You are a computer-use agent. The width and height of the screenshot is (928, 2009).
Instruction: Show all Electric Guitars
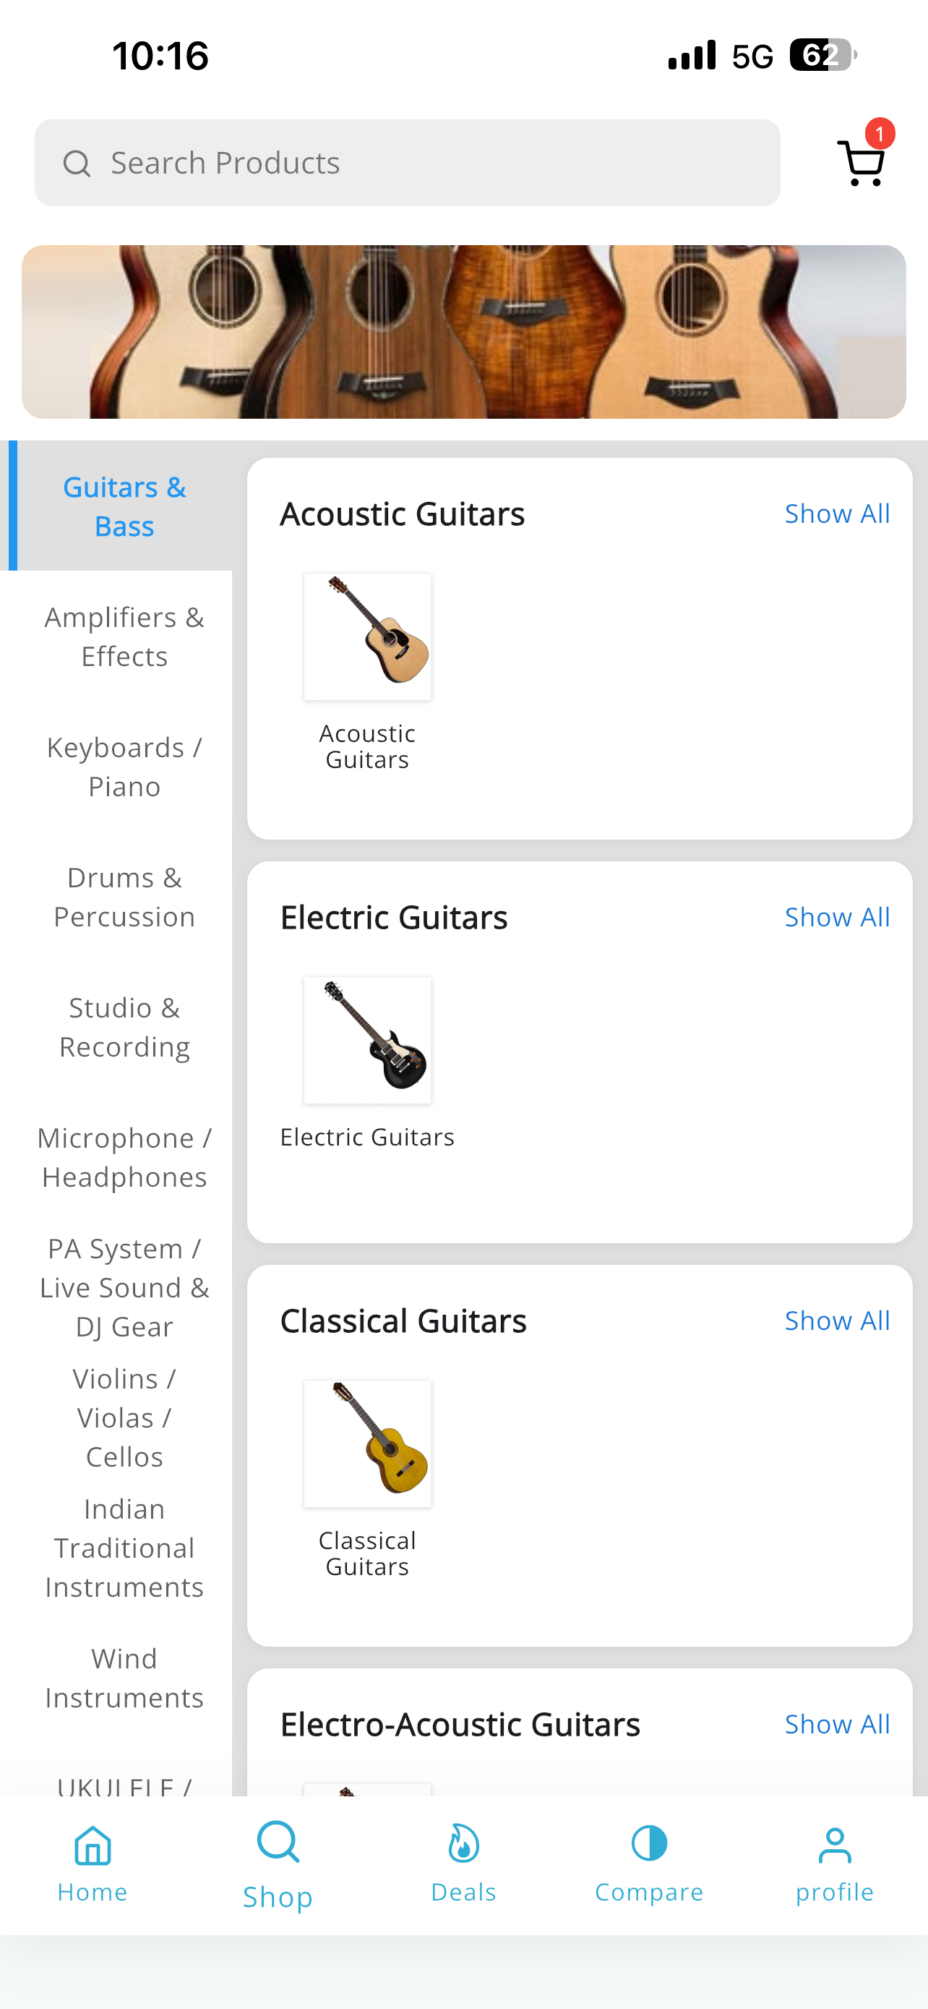837,916
